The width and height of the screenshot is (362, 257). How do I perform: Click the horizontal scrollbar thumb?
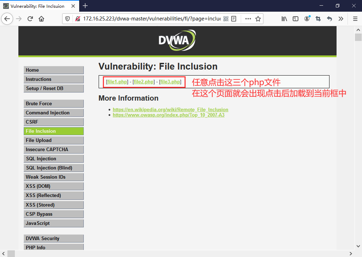(x=11, y=253)
